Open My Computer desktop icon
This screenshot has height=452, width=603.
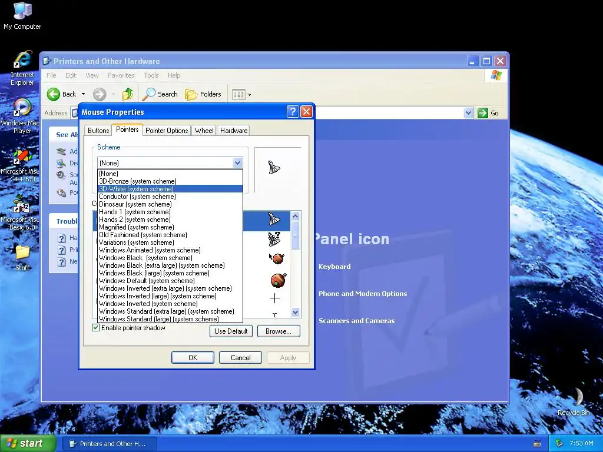point(22,15)
